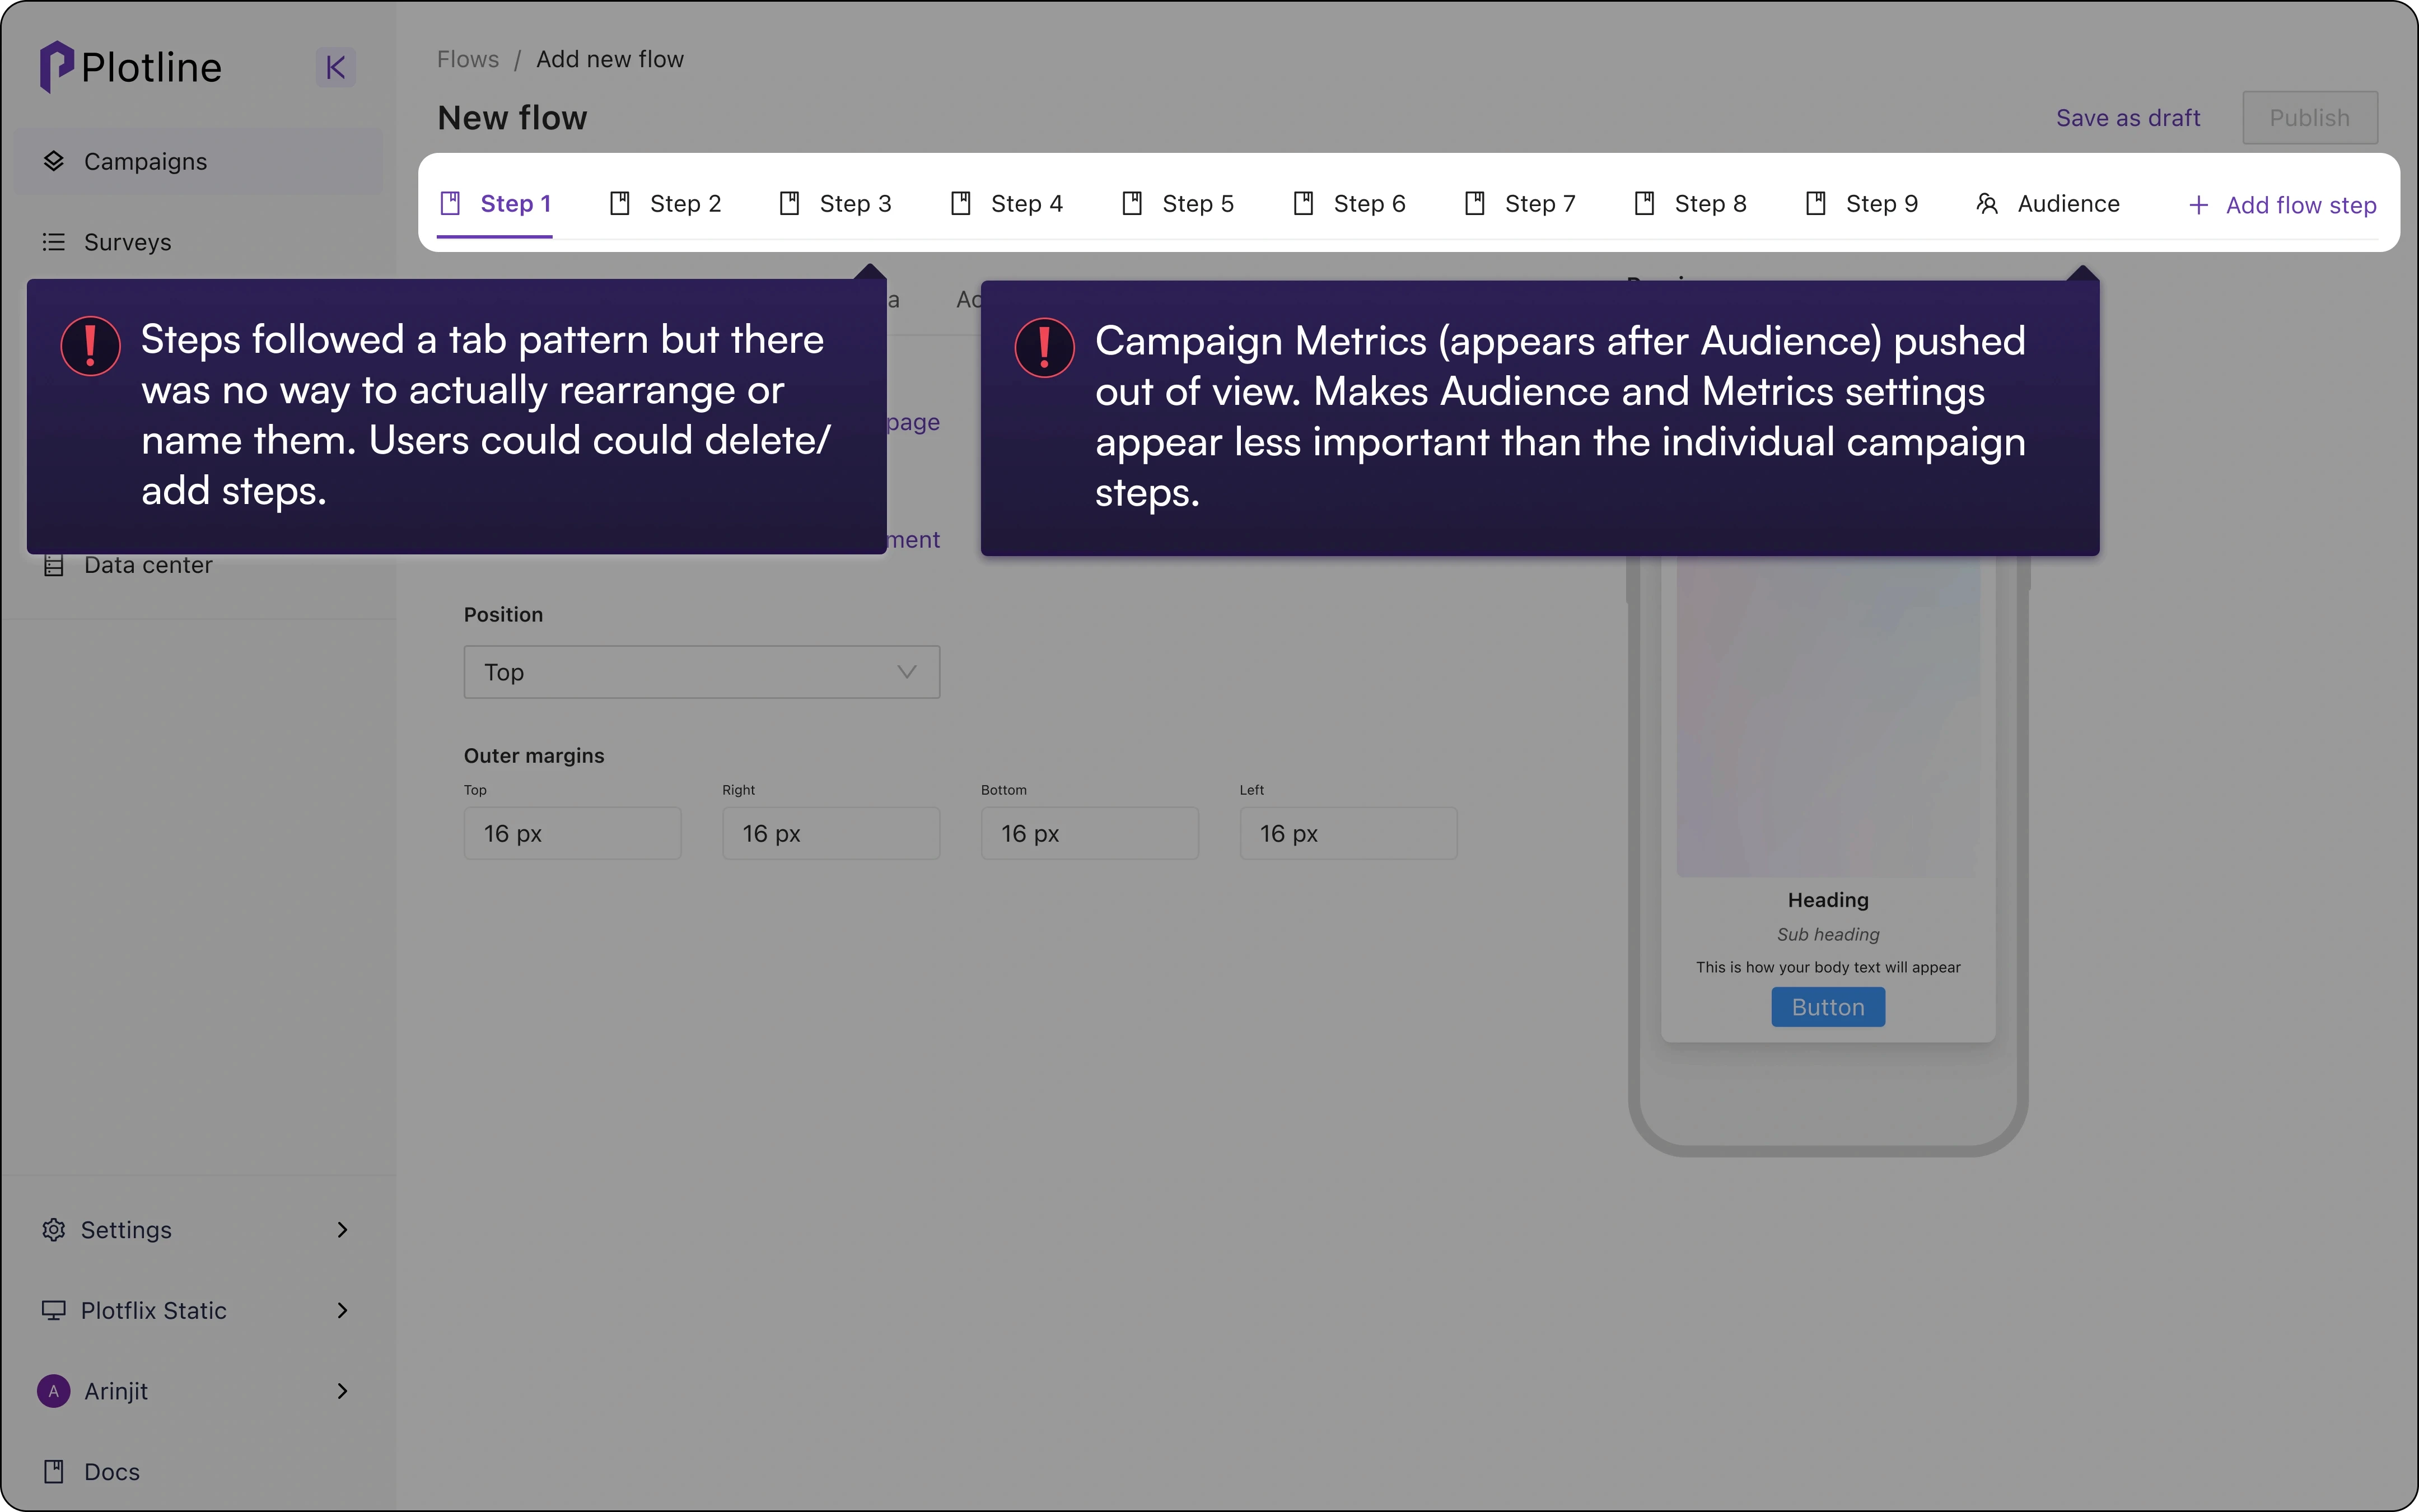Click the Arinjit avatar icon
This screenshot has width=2419, height=1512.
pos(53,1391)
